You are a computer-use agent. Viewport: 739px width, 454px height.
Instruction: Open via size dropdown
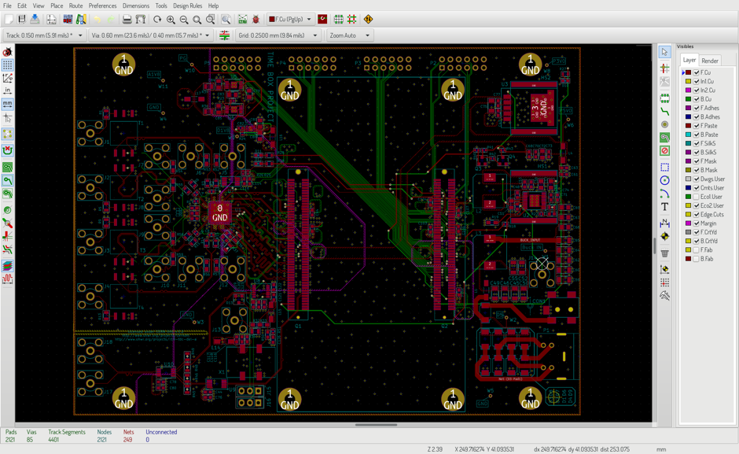coord(151,35)
